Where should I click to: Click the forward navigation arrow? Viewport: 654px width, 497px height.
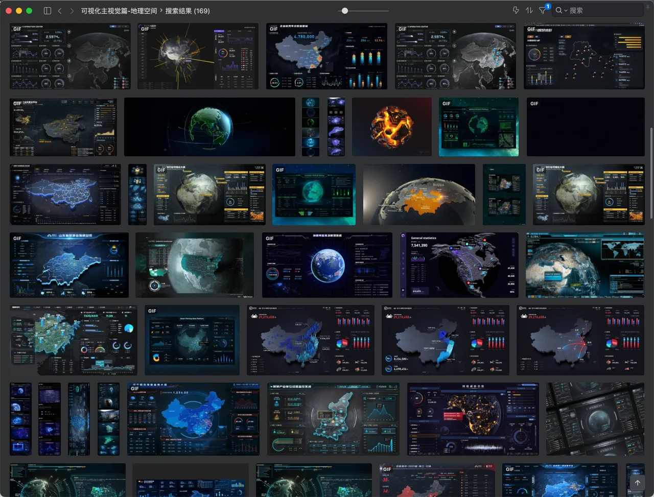pos(72,11)
